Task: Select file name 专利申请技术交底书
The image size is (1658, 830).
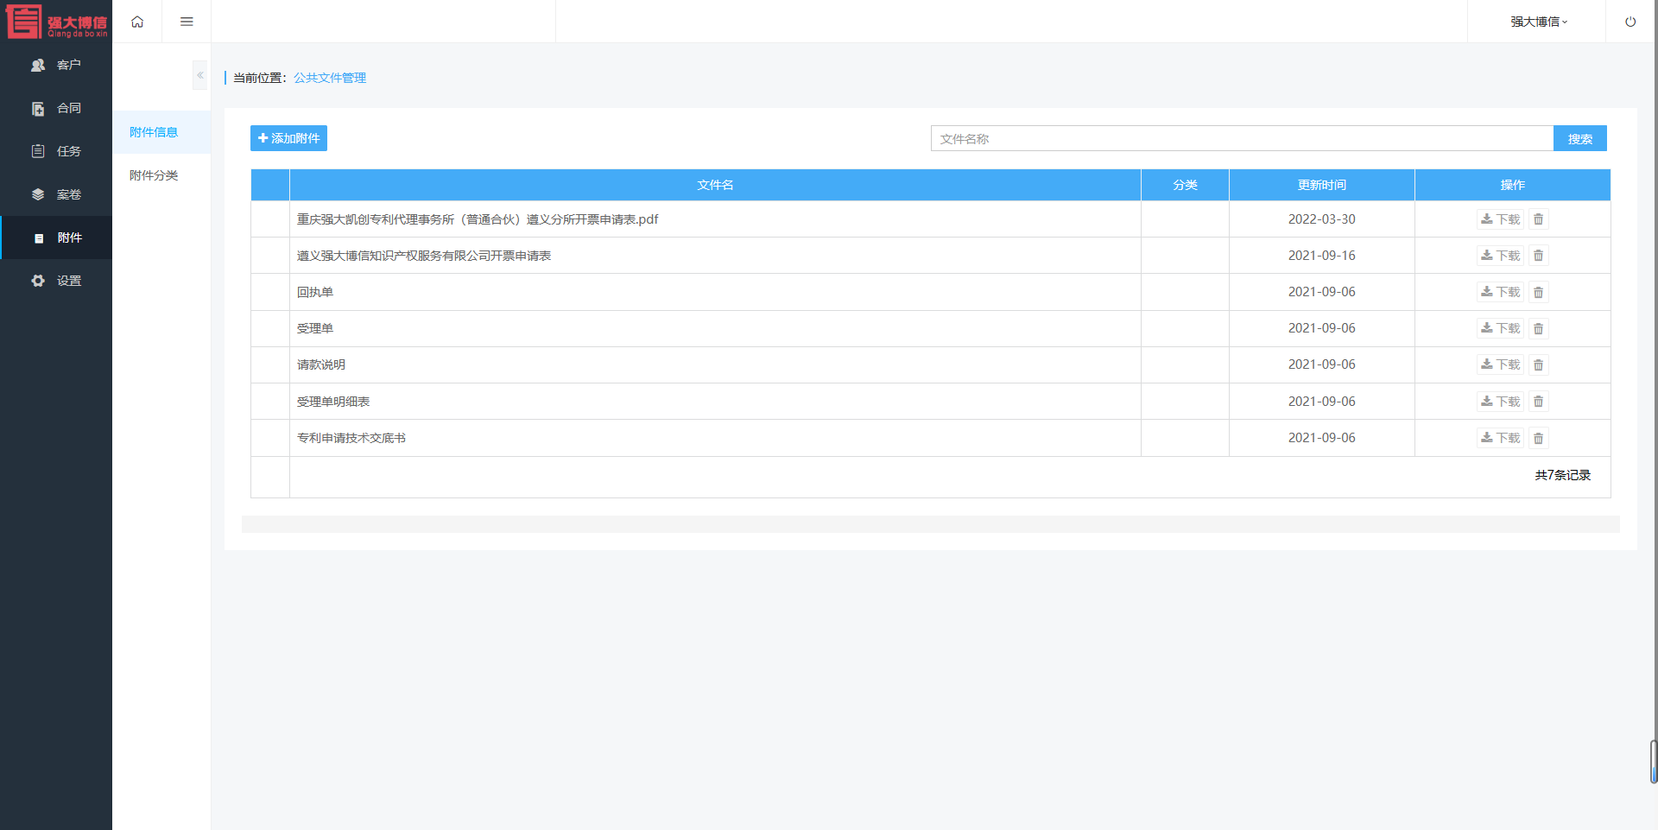Action: (351, 438)
